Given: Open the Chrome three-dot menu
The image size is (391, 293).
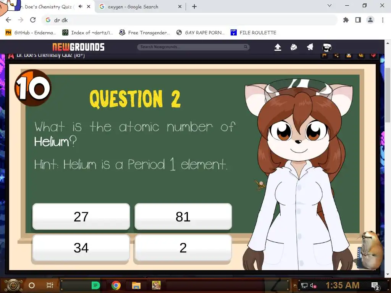Looking at the screenshot, I should [383, 20].
